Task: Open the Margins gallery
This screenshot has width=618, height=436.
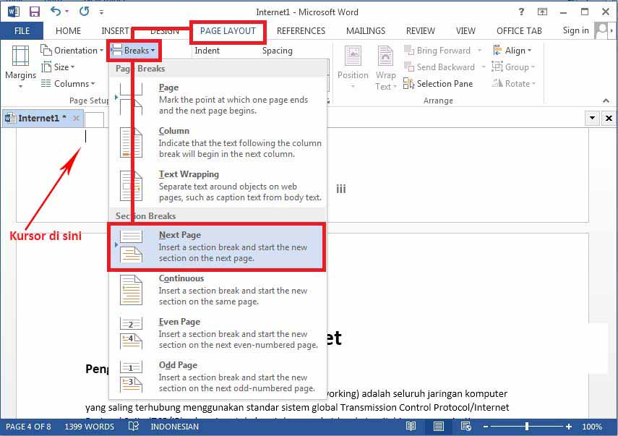Action: coord(20,66)
